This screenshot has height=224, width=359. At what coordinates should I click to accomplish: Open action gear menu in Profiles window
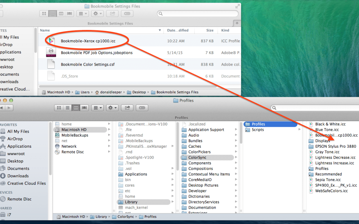pyautogui.click(x=112, y=108)
